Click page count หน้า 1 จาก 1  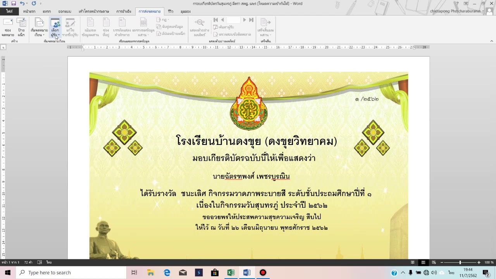coord(10,262)
